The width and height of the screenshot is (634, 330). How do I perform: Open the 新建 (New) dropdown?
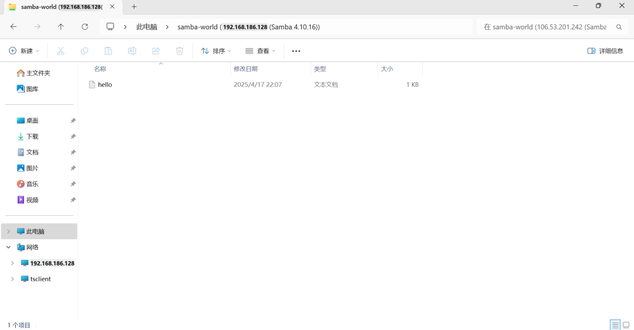point(24,51)
